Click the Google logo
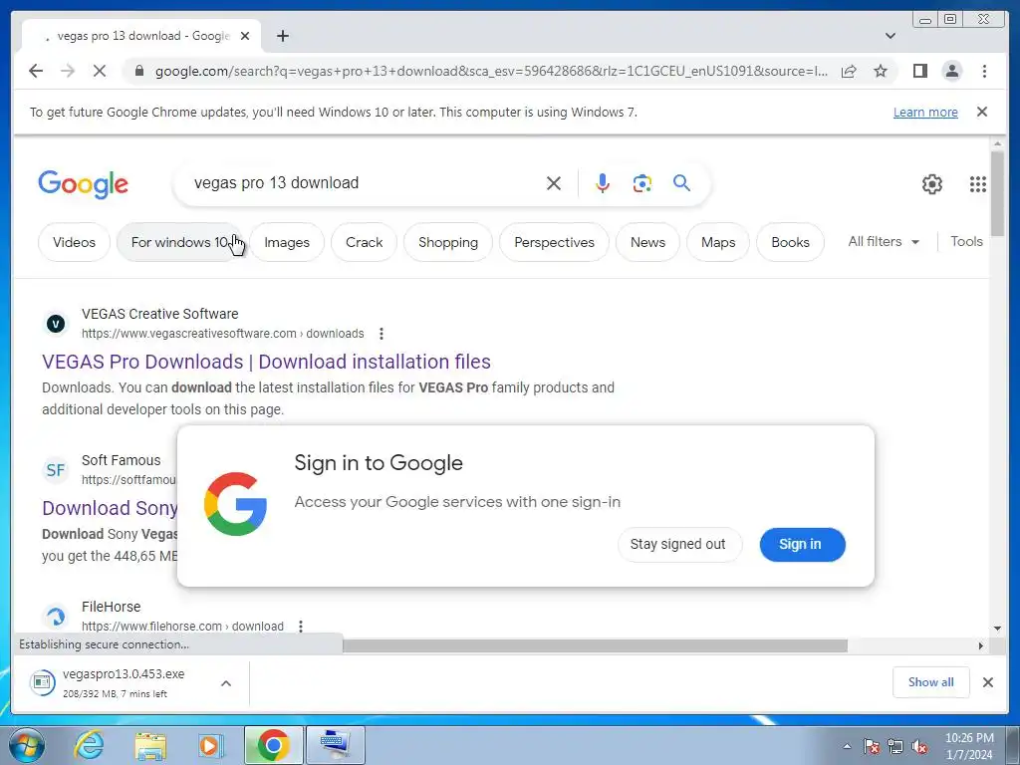Viewport: 1020px width, 765px height. coord(84,184)
